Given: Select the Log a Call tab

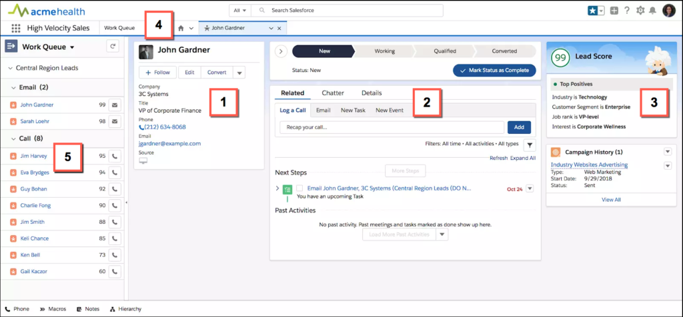Looking at the screenshot, I should click(293, 111).
